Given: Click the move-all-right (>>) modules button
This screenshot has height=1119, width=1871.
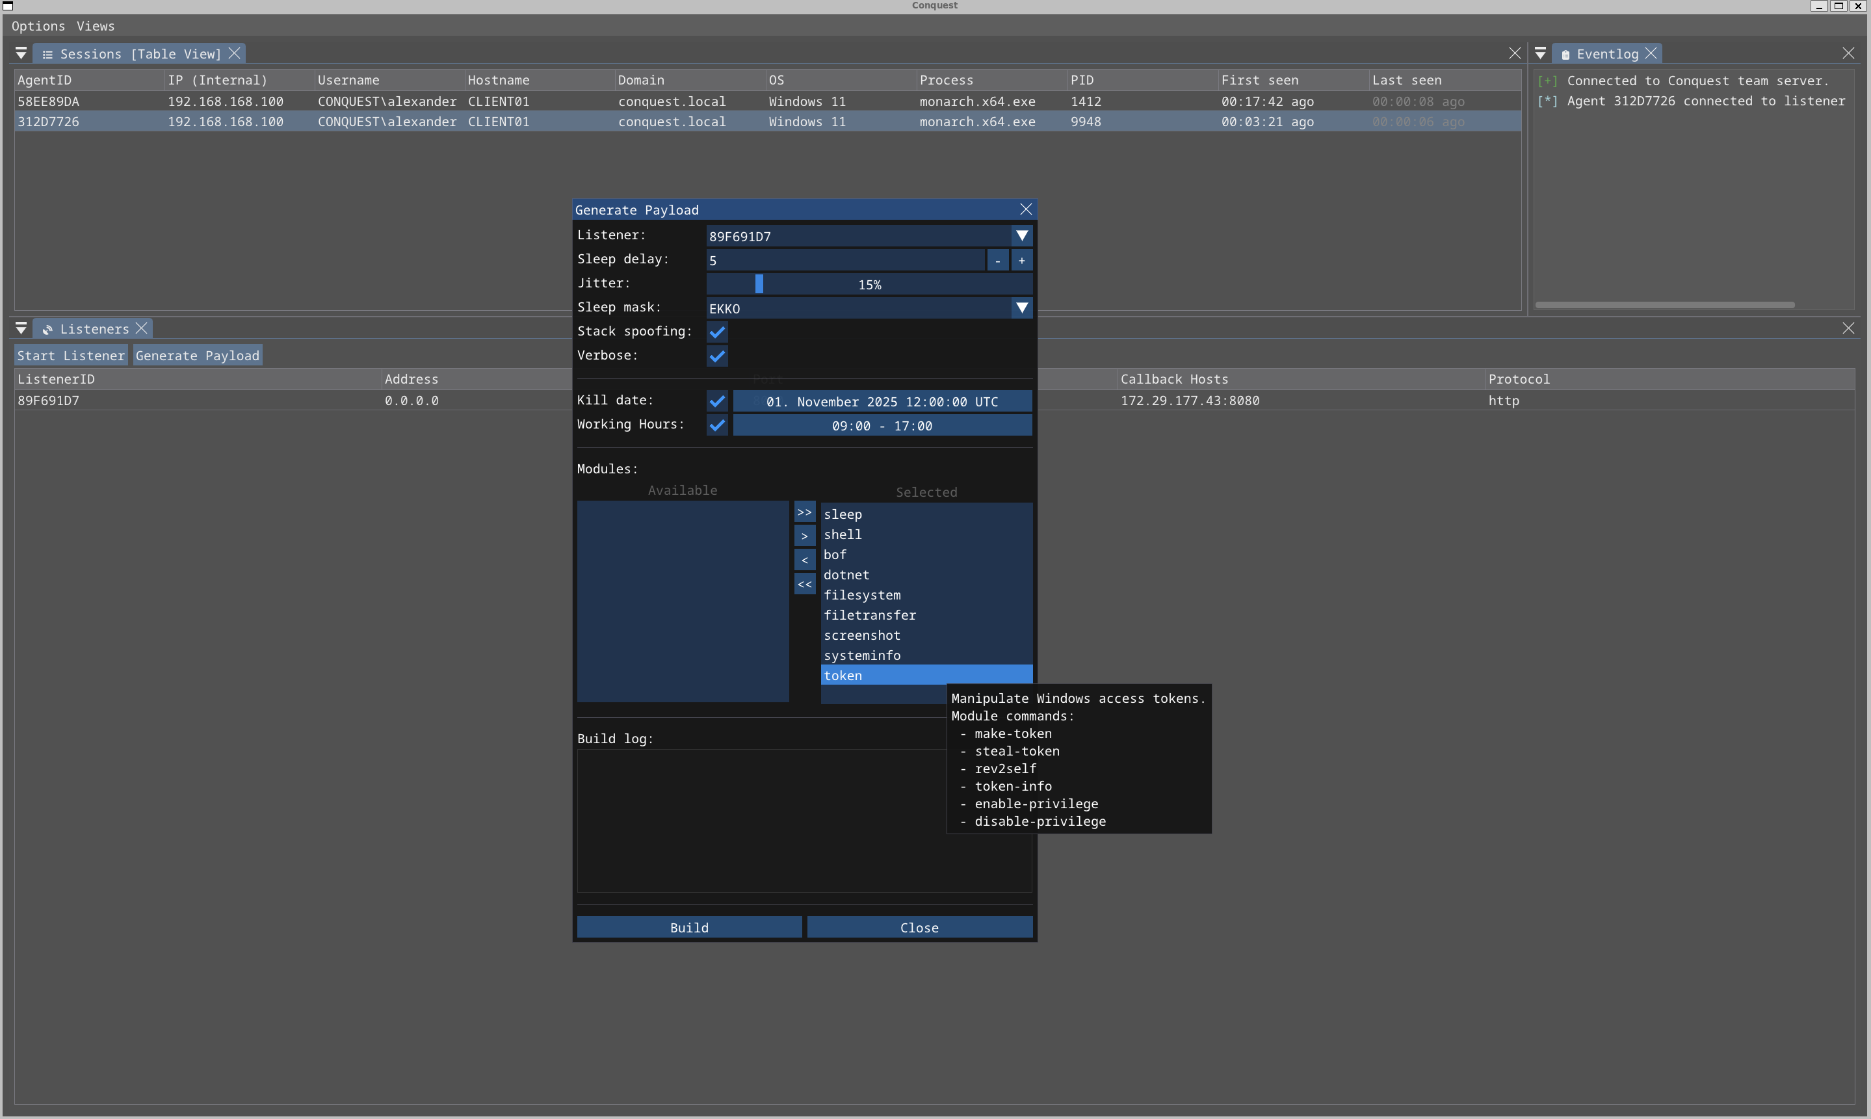Looking at the screenshot, I should pos(804,512).
